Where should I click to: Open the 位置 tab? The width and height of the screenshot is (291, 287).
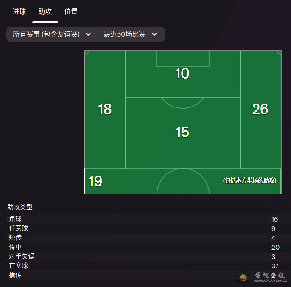tap(71, 12)
